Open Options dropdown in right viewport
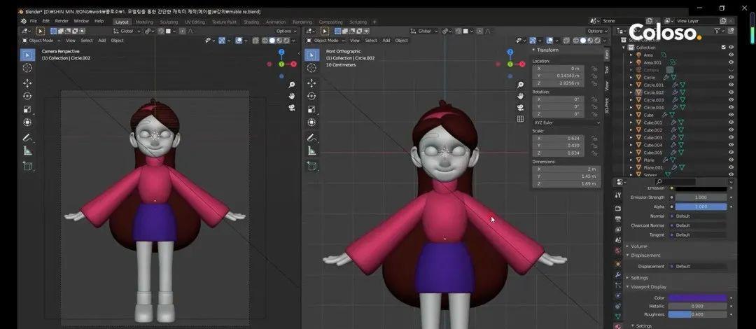 click(597, 31)
